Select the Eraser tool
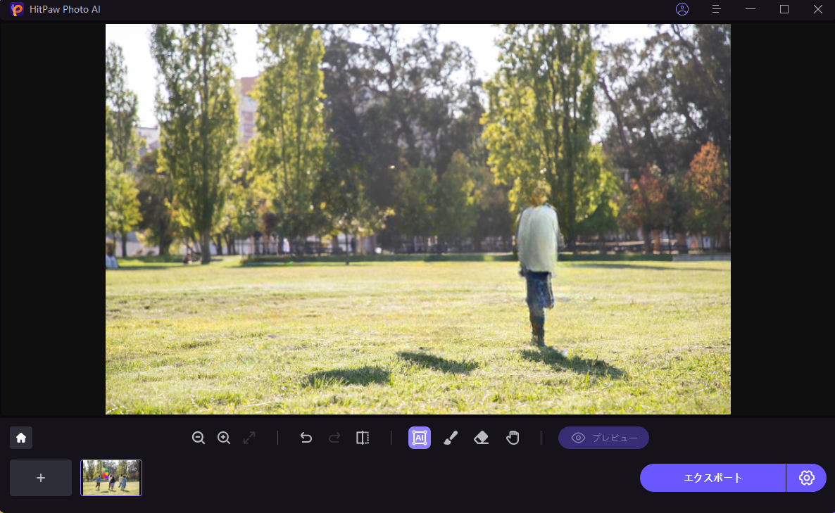 pyautogui.click(x=482, y=438)
